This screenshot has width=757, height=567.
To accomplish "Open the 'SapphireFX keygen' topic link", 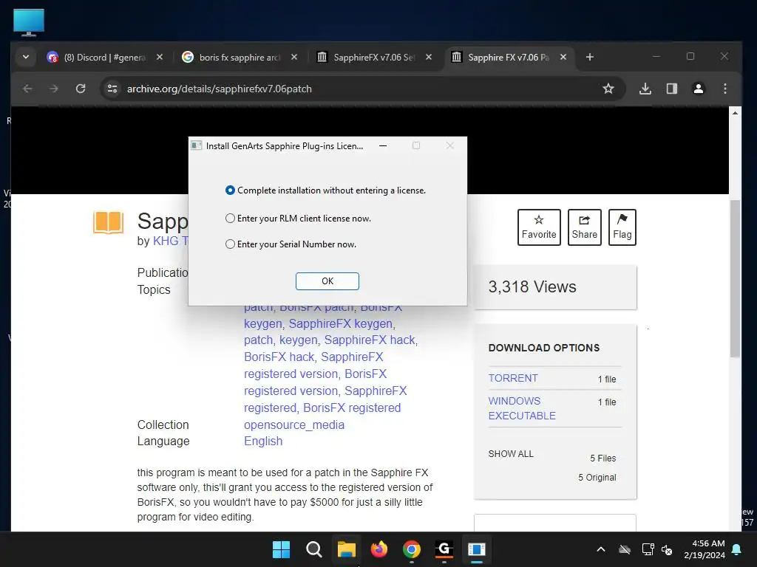I will 340,323.
